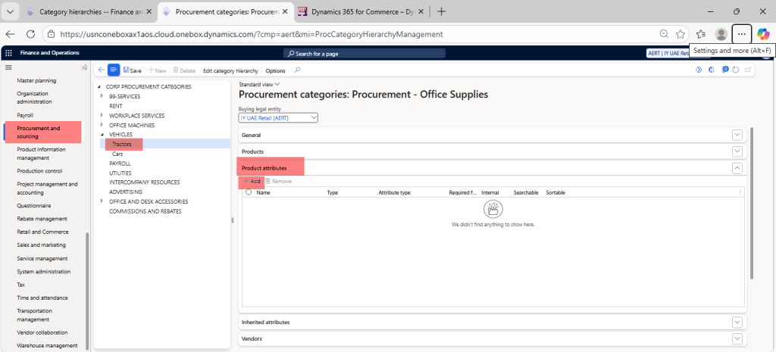Select the grid header row-selection circle
Viewport: 776px width, 352px height.
pyautogui.click(x=249, y=193)
